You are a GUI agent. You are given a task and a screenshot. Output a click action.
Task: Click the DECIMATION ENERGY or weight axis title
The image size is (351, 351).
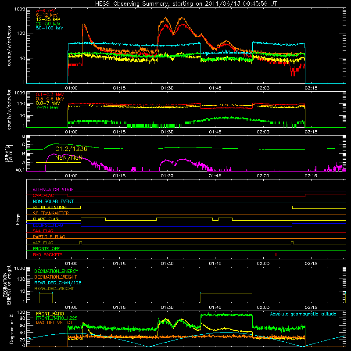click(x=7, y=285)
